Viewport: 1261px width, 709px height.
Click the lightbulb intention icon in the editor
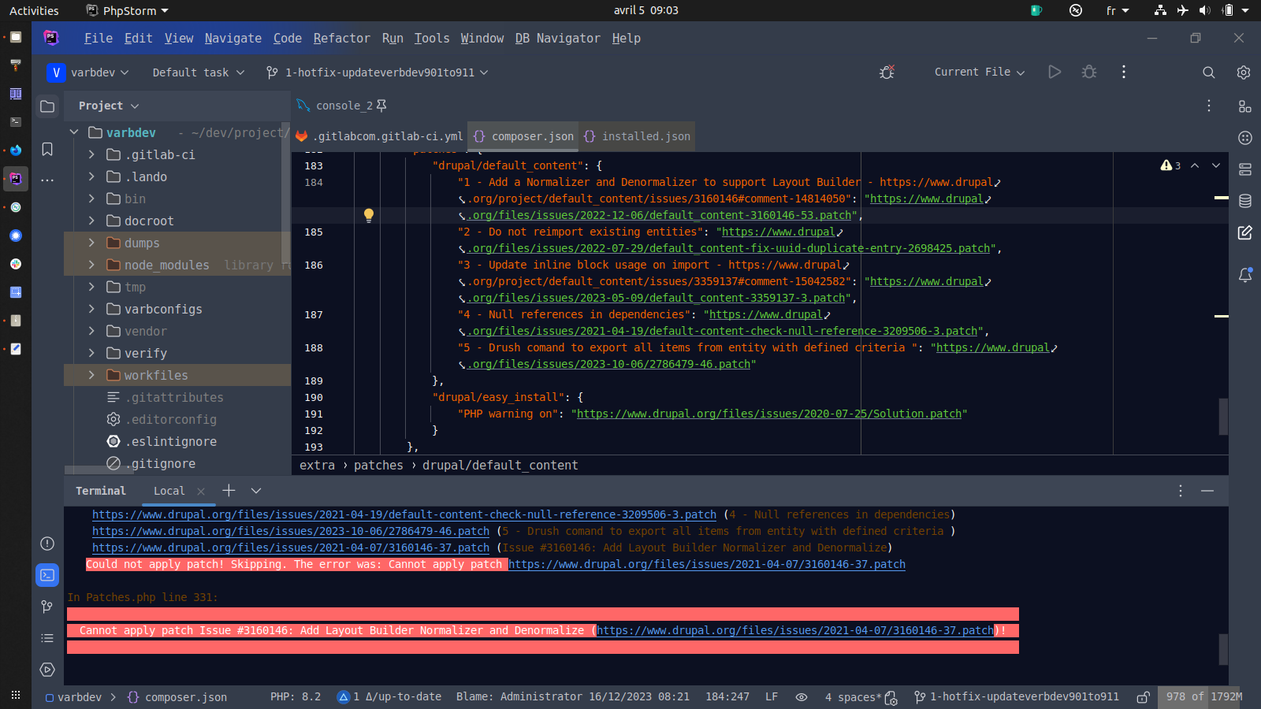[368, 214]
